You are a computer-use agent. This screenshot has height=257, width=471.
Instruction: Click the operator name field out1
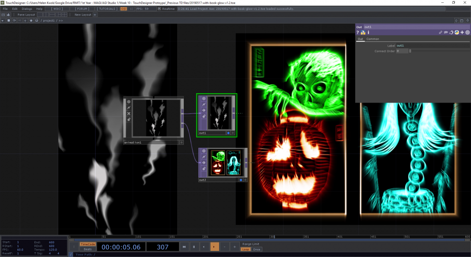417,27
